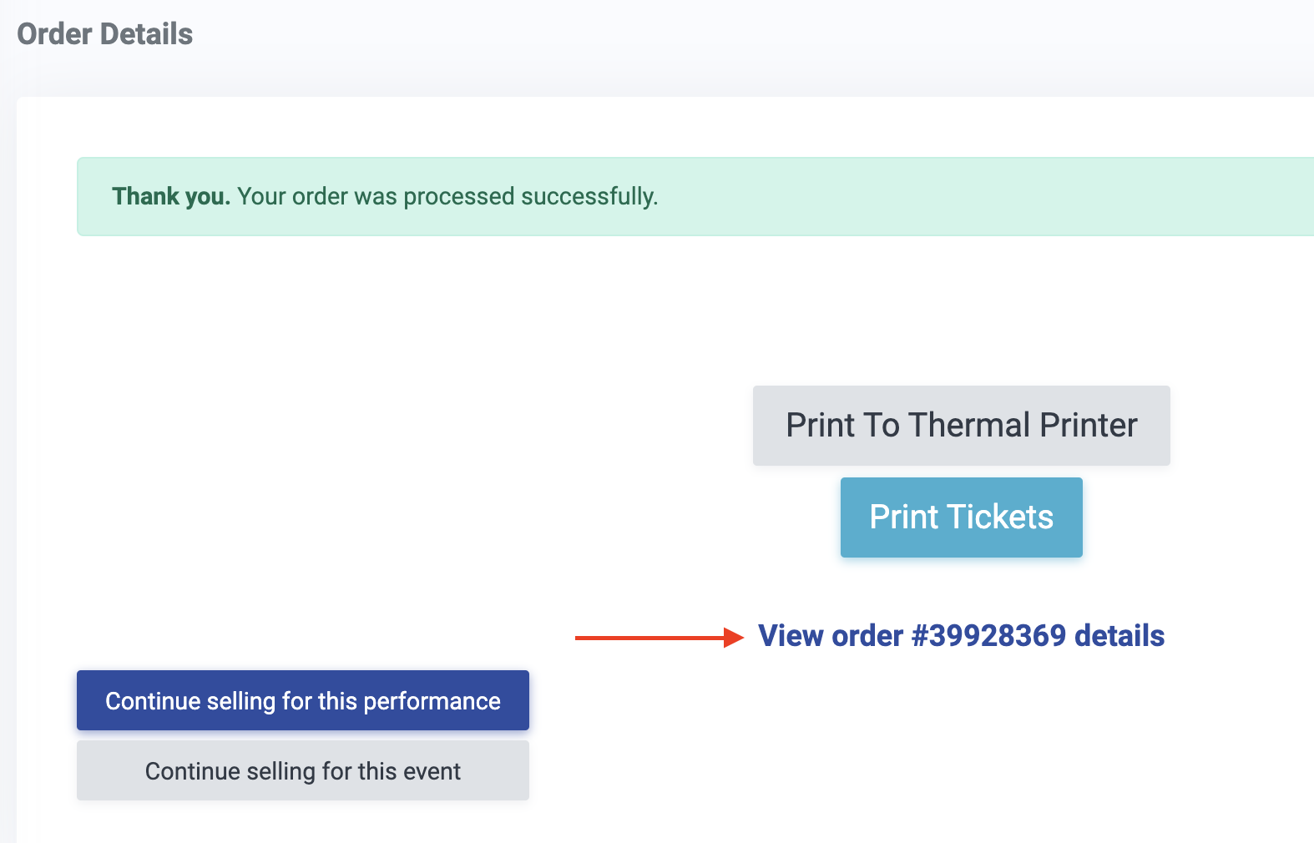Follow the bold blue order details hyperlink
Screen dimensions: 1314x843
pyautogui.click(x=961, y=636)
